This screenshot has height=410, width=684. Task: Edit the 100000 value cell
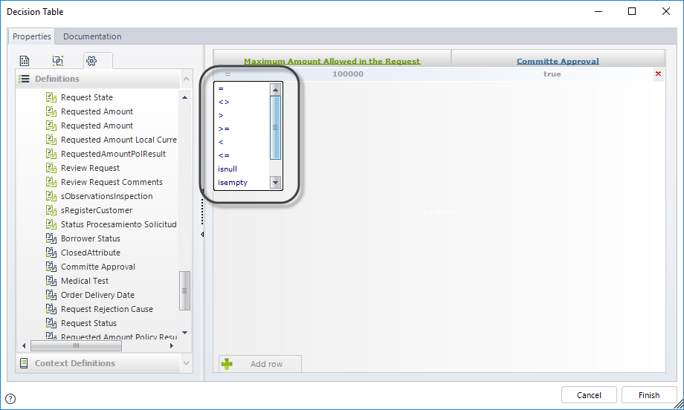tap(348, 74)
